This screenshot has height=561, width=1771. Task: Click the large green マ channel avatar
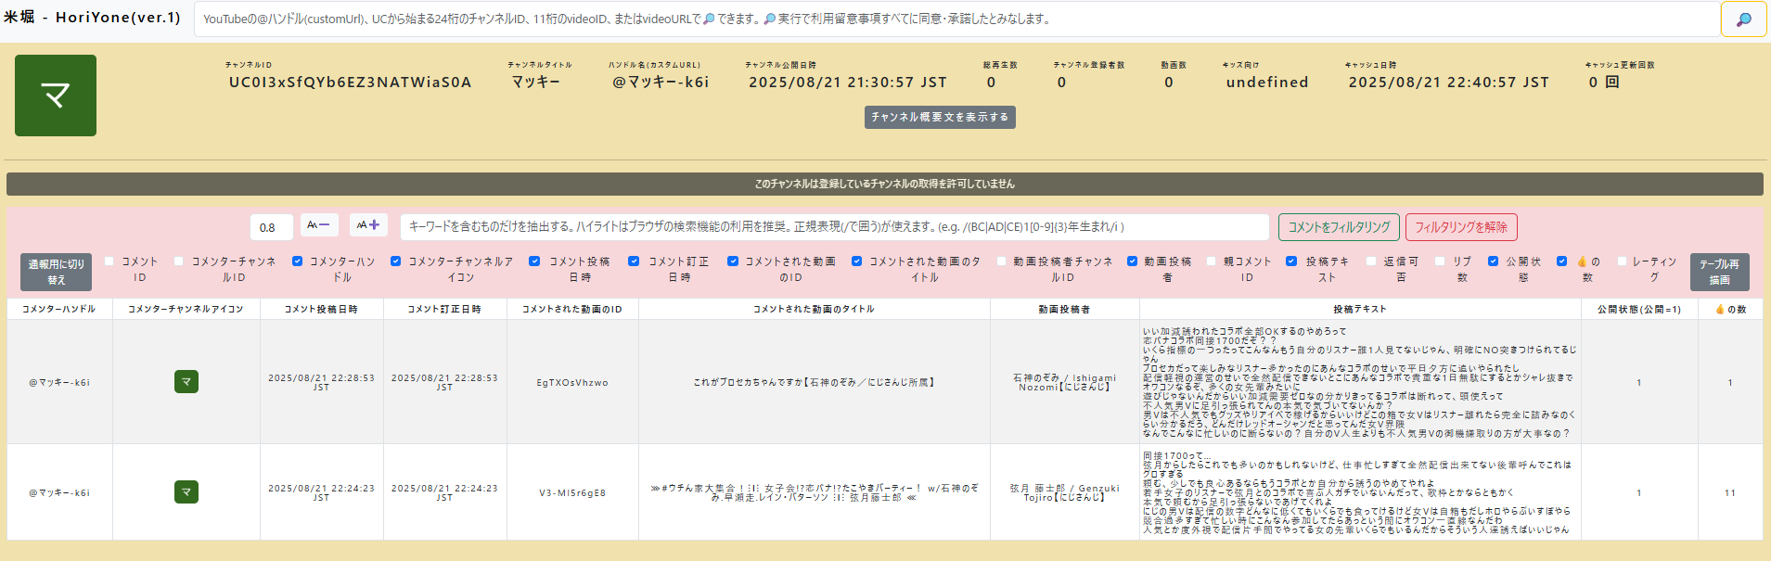[56, 96]
